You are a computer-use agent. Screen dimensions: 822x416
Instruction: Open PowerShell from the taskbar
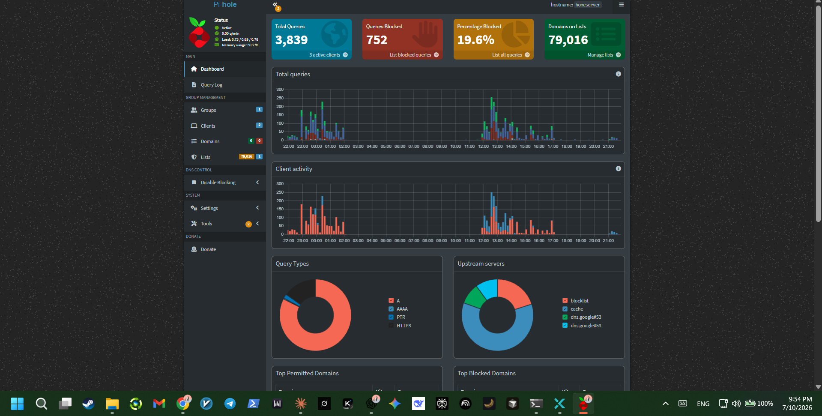[x=254, y=404]
